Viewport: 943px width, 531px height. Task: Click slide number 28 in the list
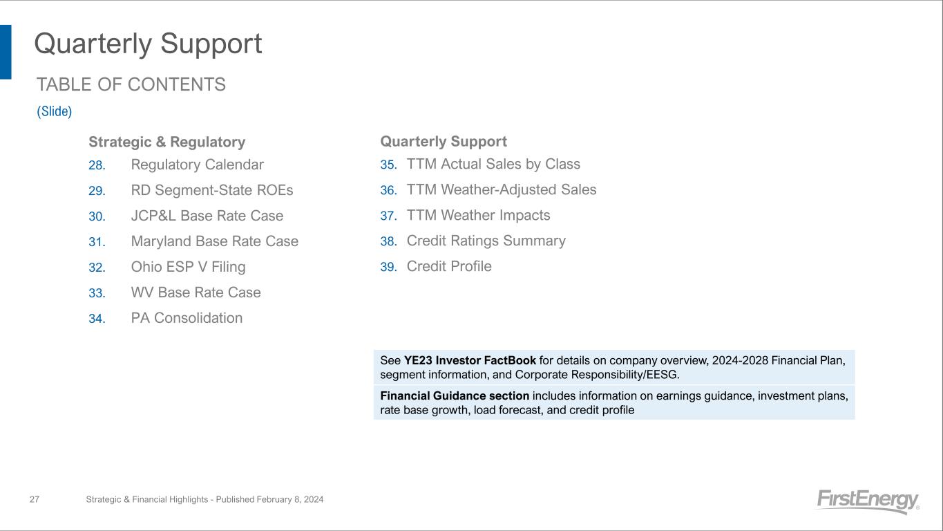point(97,165)
